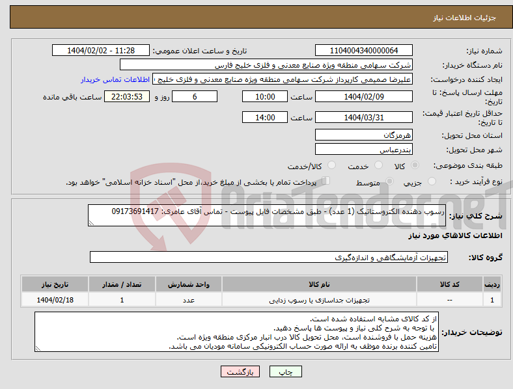Screen dimensions: 513x389
Task: Click the response deadline date 1404/02/09
Action: click(363, 97)
